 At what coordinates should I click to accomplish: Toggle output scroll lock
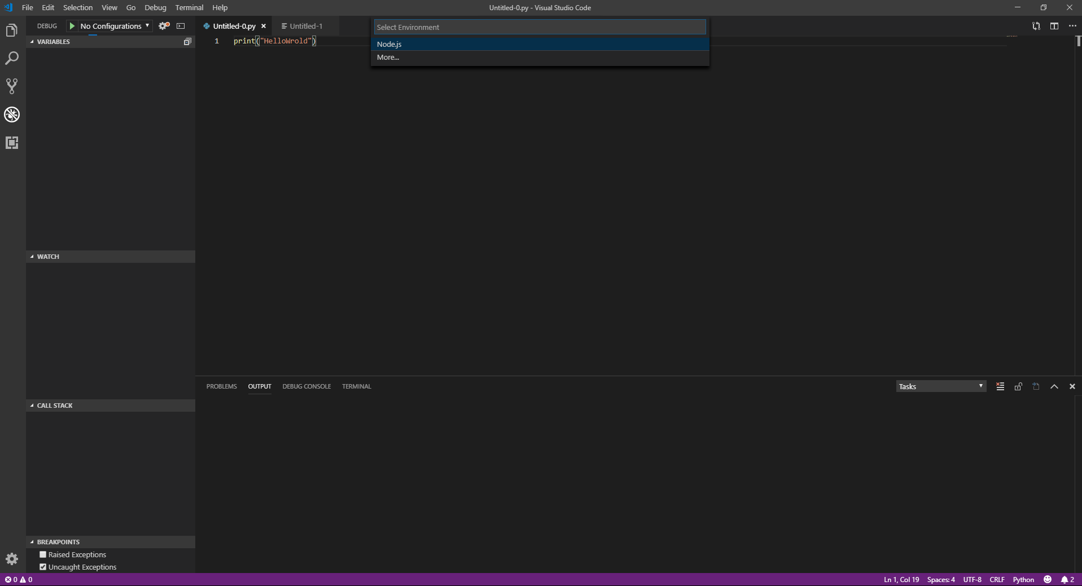[1018, 386]
